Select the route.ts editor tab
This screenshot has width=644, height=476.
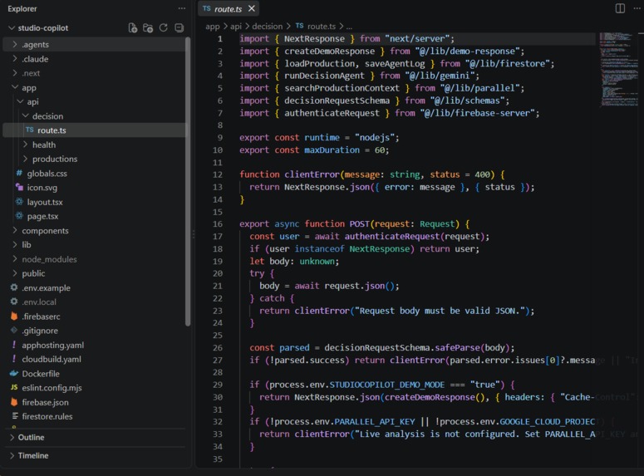228,8
